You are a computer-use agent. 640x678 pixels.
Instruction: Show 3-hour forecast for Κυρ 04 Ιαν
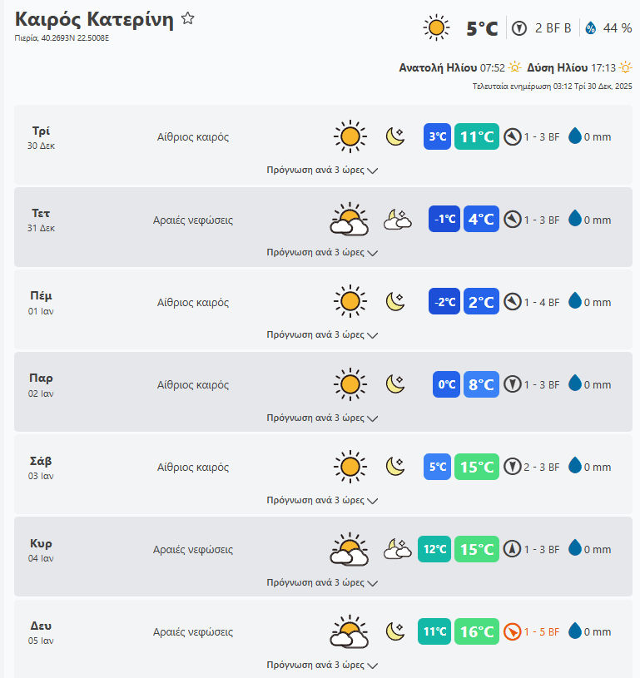(x=322, y=582)
